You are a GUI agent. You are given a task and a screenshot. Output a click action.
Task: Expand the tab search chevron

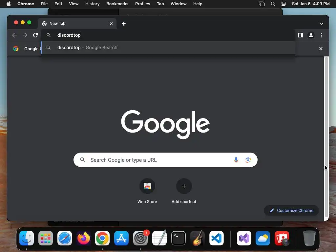(322, 24)
